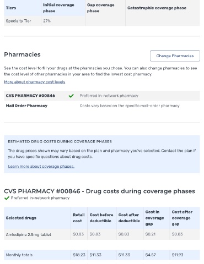
Task: Click the Change Pharmacies button
Action: tap(175, 56)
